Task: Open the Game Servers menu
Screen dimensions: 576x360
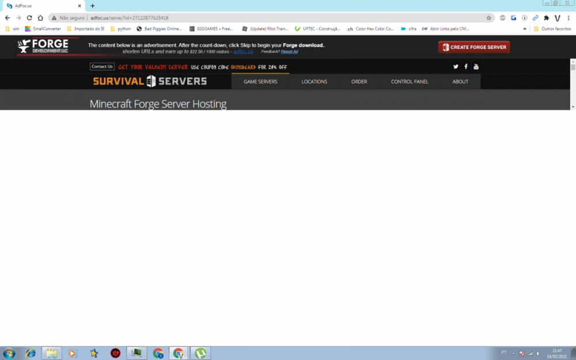Action: point(260,82)
